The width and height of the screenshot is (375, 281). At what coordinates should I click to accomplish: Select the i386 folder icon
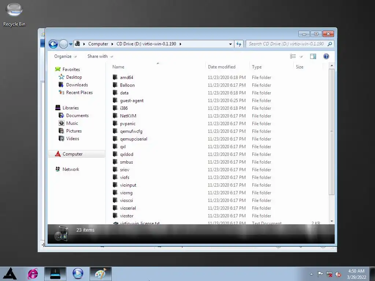115,108
